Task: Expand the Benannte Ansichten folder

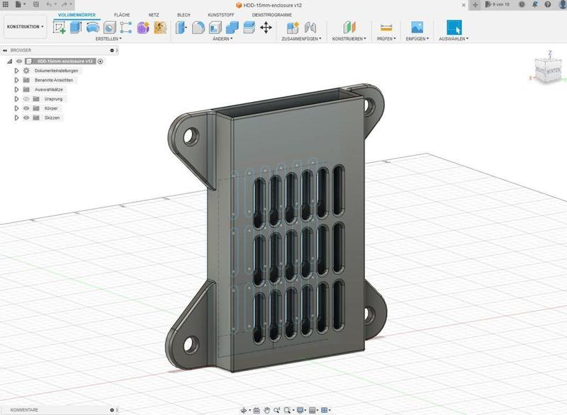Action: pyautogui.click(x=16, y=80)
